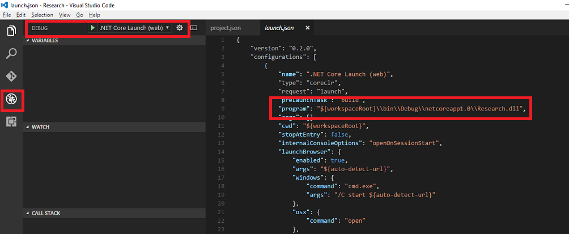Open the Search view icon
569x234 pixels.
tap(11, 54)
